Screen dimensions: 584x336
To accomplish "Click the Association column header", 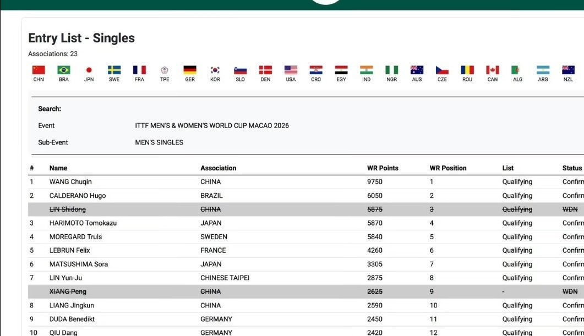I will pyautogui.click(x=218, y=168).
